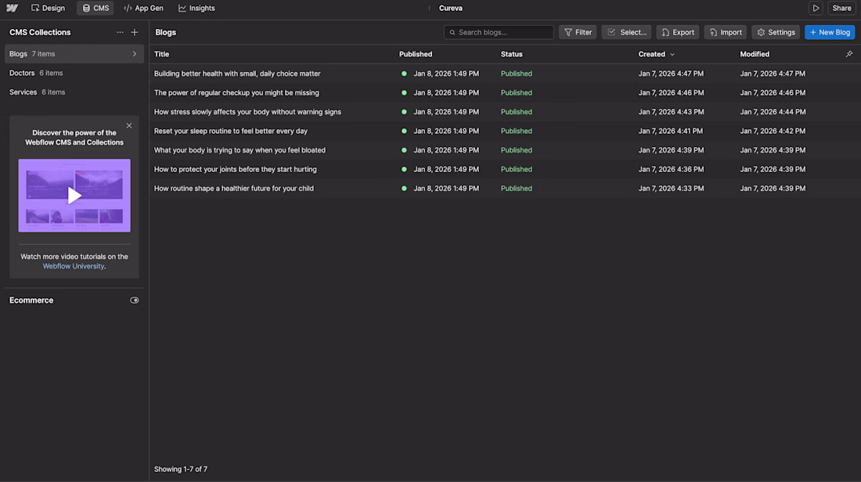
Task: Click the Webflow logo icon
Action: pyautogui.click(x=12, y=8)
